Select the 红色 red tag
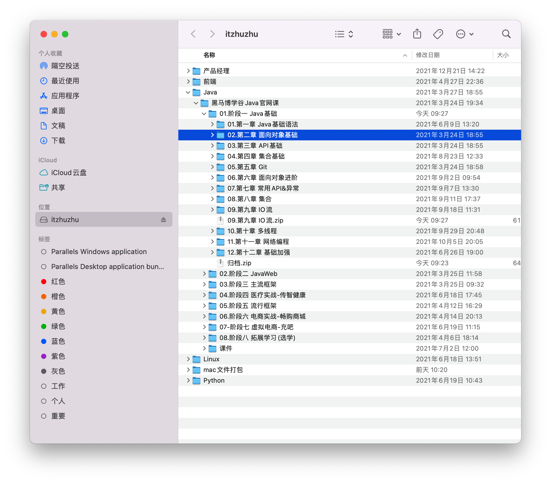The height and width of the screenshot is (483, 551). (104, 281)
